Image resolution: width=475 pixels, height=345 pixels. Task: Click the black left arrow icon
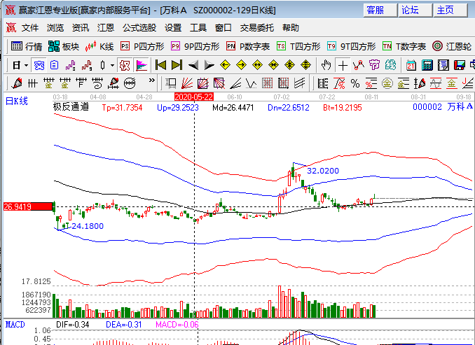point(193,65)
